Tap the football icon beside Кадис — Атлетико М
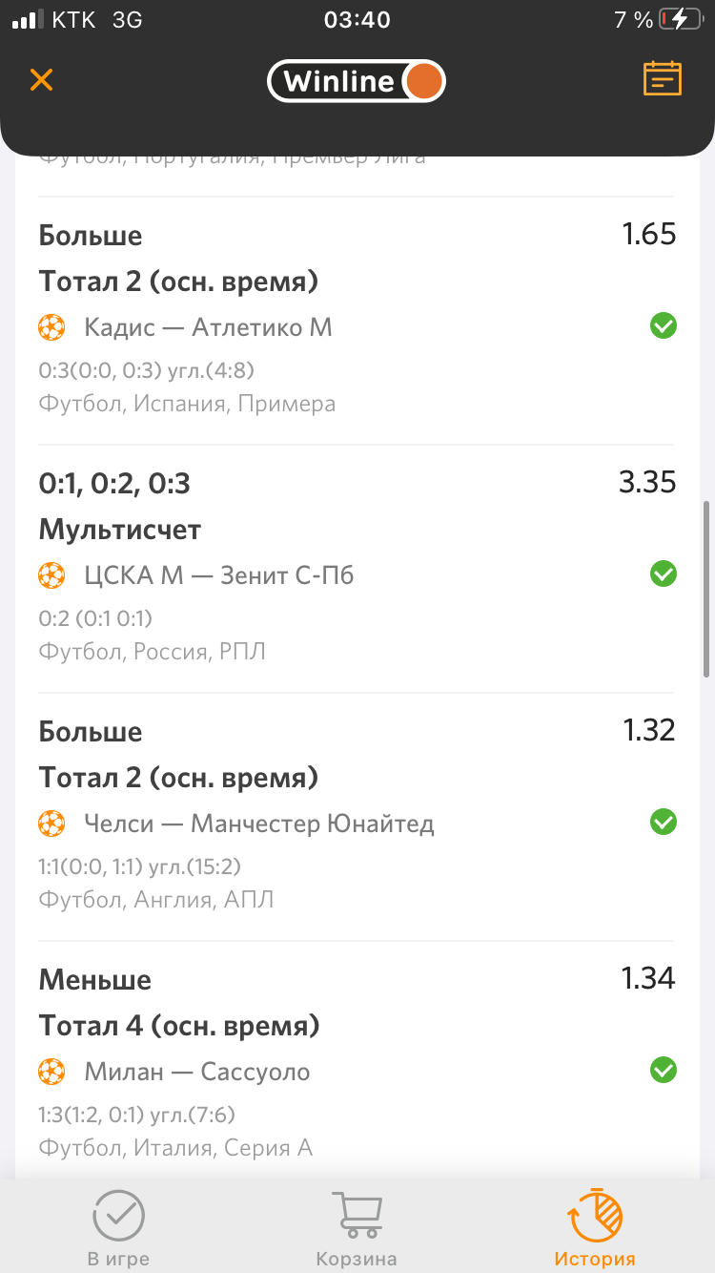 51,327
